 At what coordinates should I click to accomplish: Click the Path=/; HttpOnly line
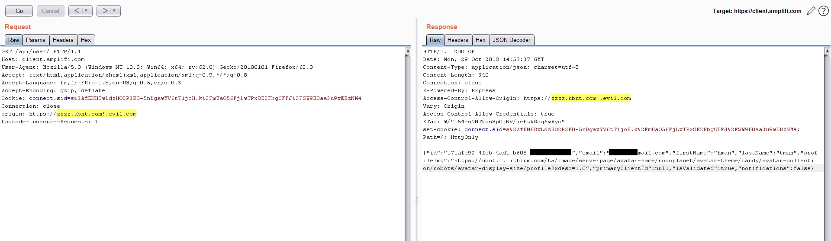coord(451,137)
